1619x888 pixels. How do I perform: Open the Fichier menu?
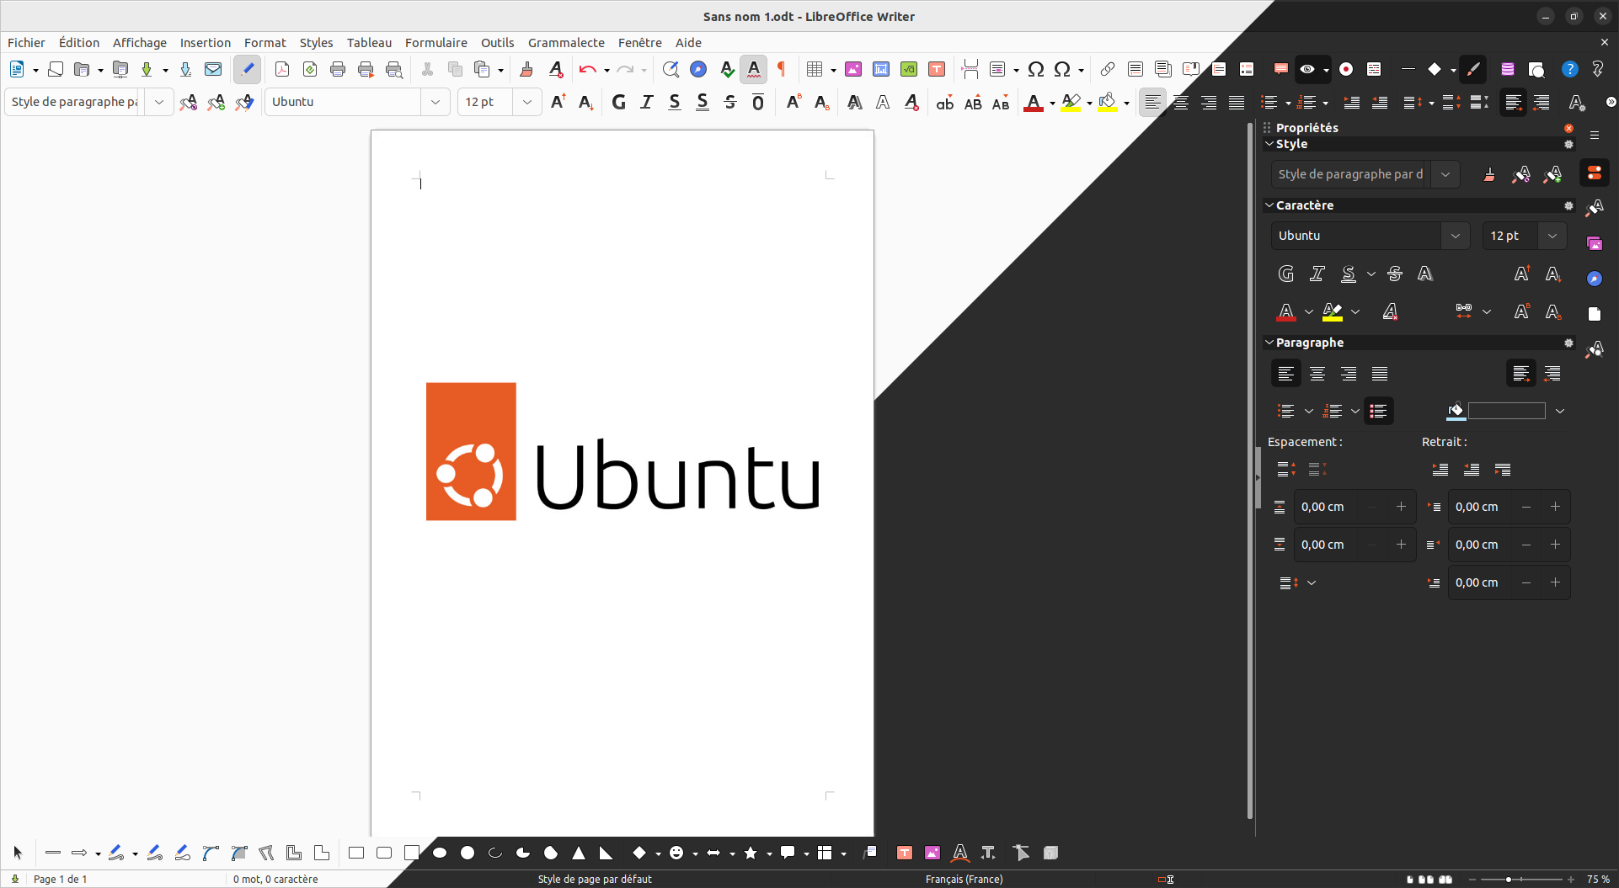tap(26, 43)
